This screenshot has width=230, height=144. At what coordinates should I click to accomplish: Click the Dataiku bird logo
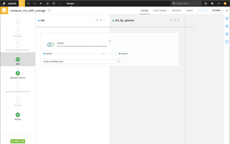click(3, 3)
